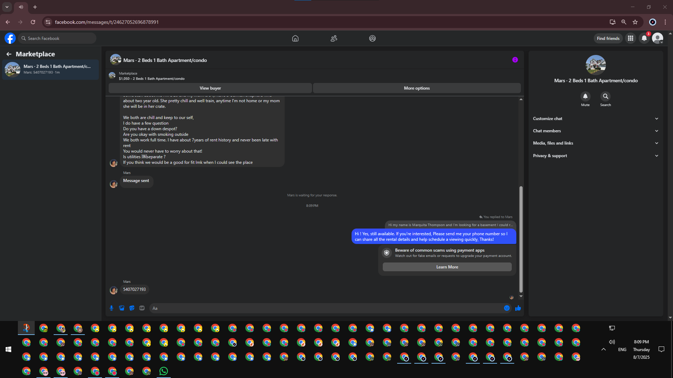Open the Groups icon in top navigation
The height and width of the screenshot is (378, 673).
(372, 38)
